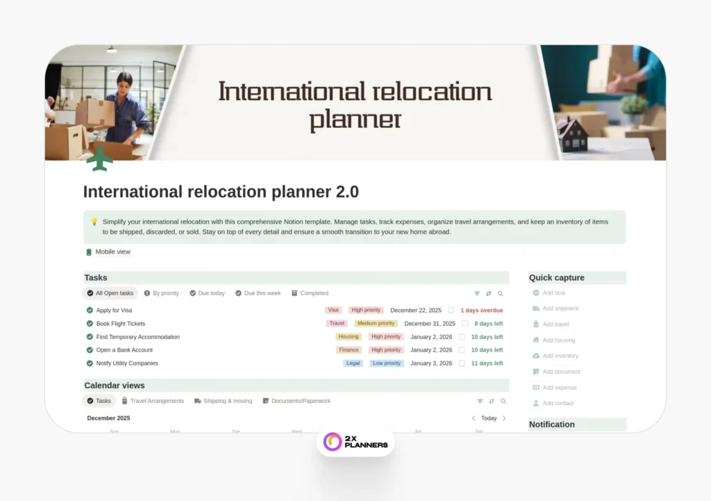Open the search icon in Tasks view
Viewport: 711px width, 501px height.
(501, 293)
